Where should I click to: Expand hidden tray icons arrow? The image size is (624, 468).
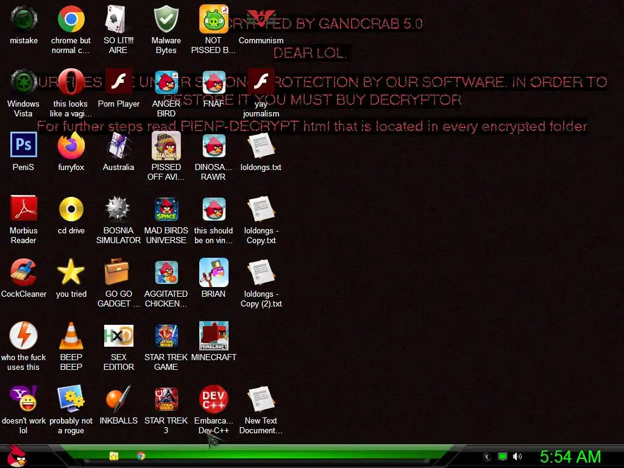pos(487,457)
